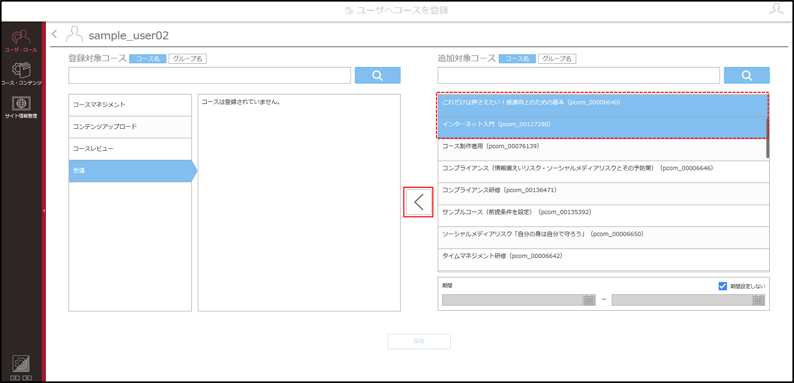
Task: Select コース名 filter under 登録対象コース
Action: [x=148, y=59]
